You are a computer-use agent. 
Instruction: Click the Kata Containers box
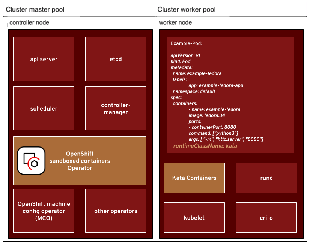[194, 178]
